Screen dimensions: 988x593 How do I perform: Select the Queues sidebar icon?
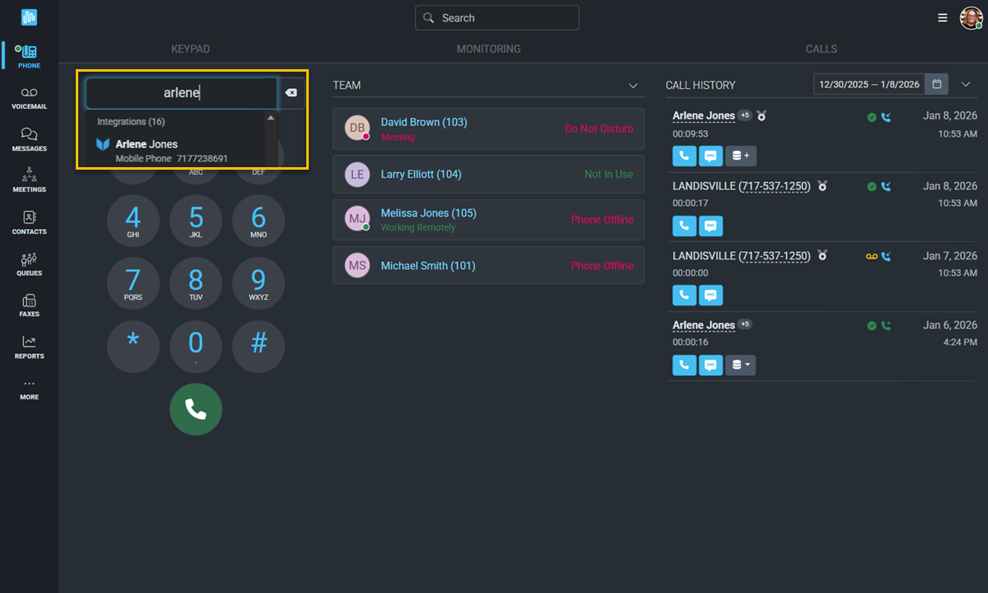[x=28, y=262]
